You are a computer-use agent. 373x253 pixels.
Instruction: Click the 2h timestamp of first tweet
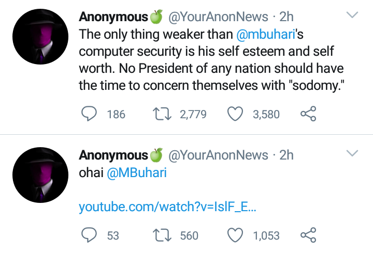click(286, 17)
